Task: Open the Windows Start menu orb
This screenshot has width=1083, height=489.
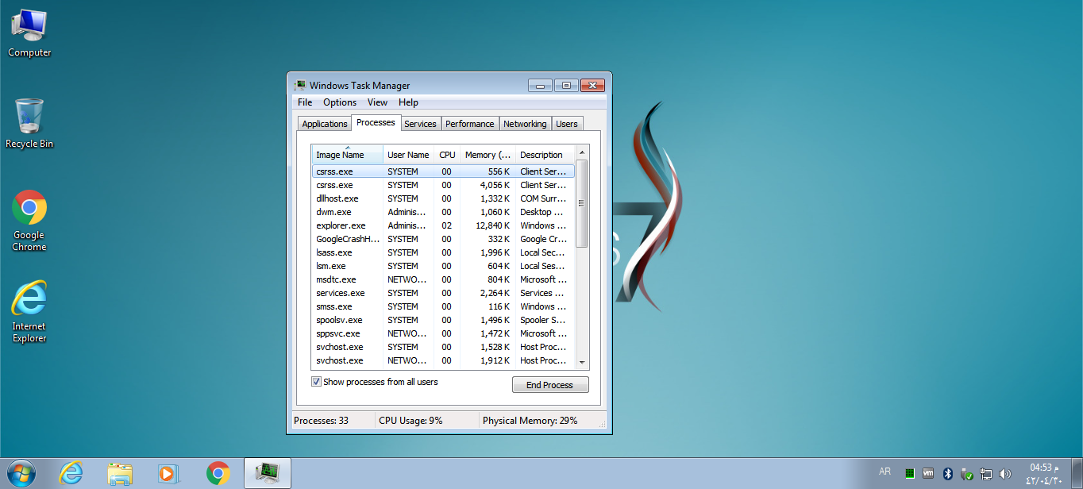Action: pos(21,473)
